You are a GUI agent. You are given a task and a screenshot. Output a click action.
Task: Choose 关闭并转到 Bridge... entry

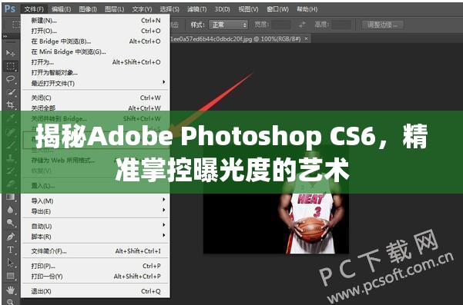click(96, 118)
